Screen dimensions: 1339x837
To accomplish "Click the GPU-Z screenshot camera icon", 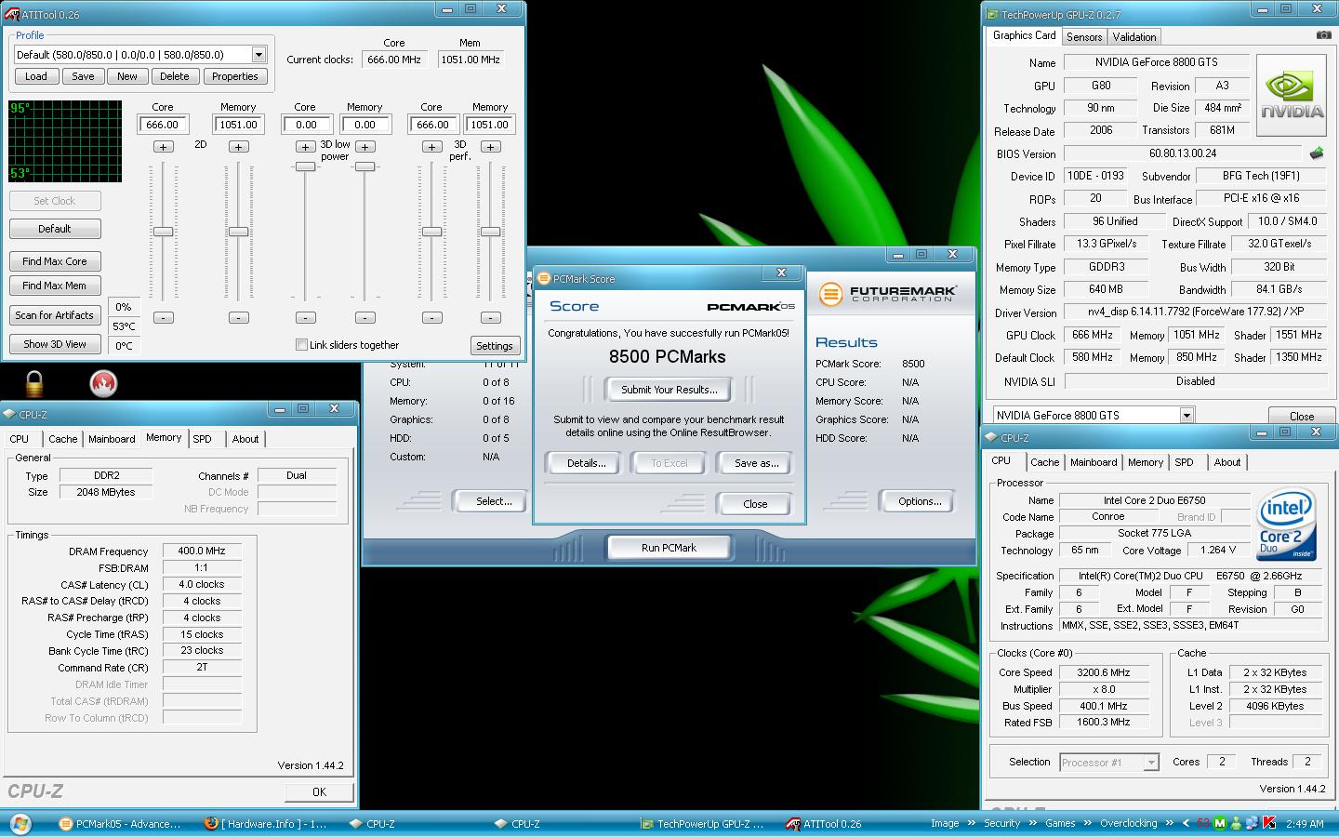I will 1323,35.
